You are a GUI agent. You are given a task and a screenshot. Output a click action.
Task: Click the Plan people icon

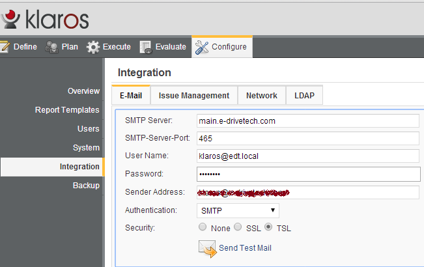tap(52, 47)
